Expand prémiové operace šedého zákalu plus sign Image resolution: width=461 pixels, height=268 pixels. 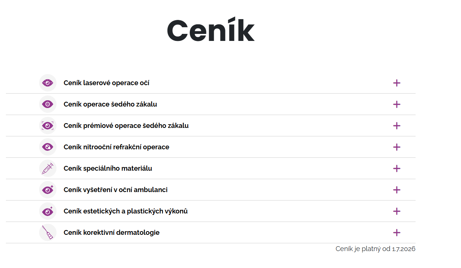click(397, 126)
